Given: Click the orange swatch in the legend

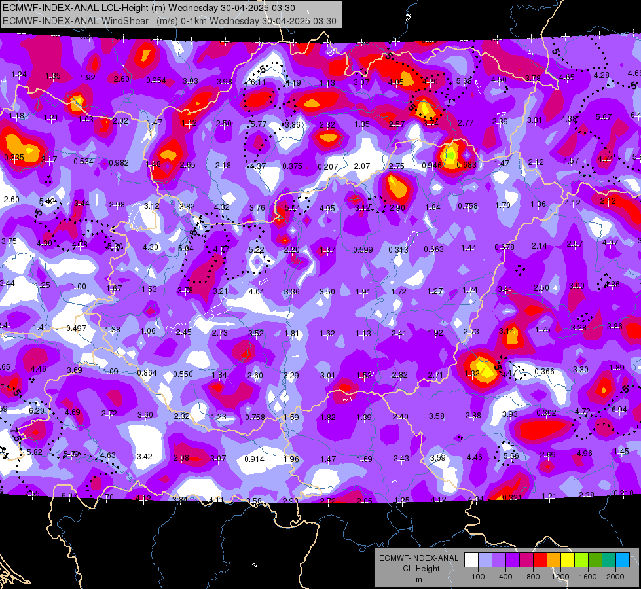Looking at the screenshot, I should coord(554,560).
